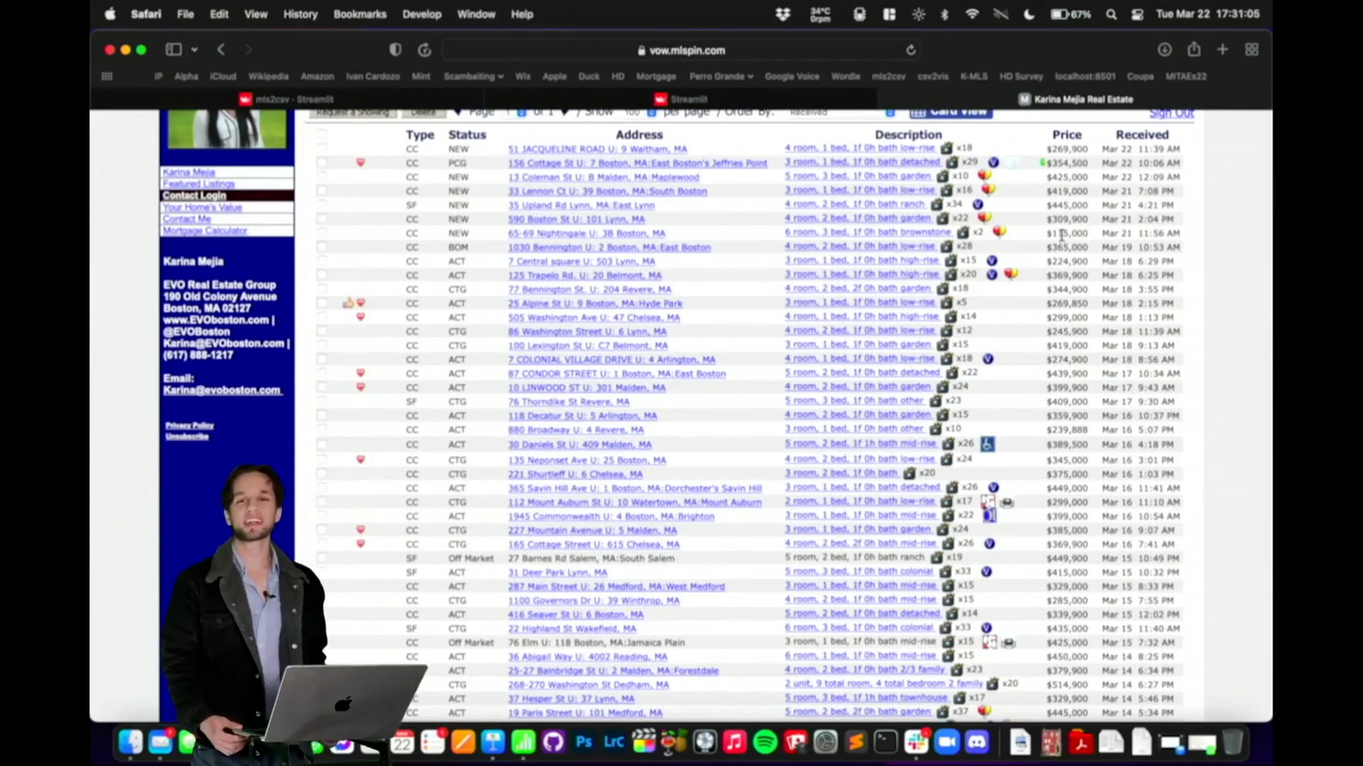
Task: Open the History menu
Action: pos(300,15)
